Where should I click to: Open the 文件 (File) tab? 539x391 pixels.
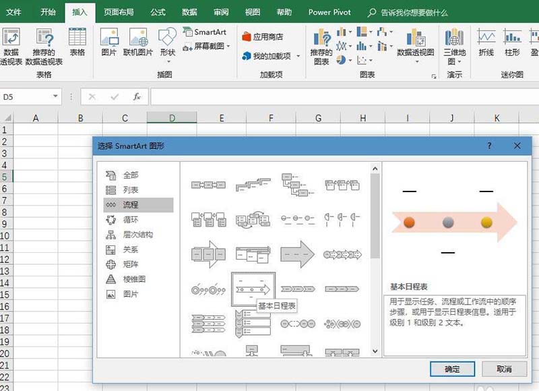click(13, 12)
